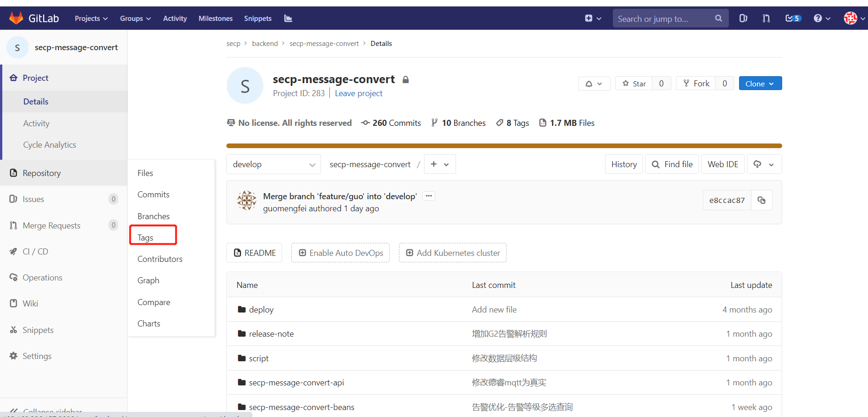Expand the Groups menu
The width and height of the screenshot is (868, 417).
(135, 18)
